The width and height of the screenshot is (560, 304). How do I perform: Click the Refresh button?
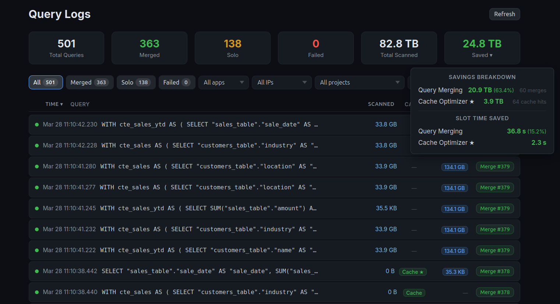[x=504, y=14]
